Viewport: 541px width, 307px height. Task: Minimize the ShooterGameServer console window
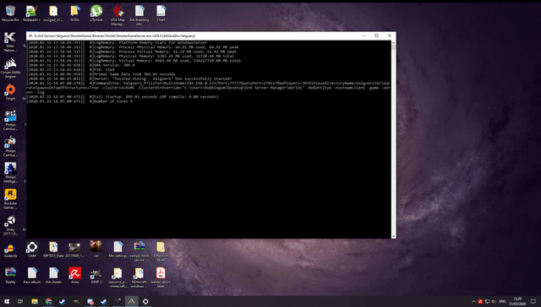pos(363,35)
